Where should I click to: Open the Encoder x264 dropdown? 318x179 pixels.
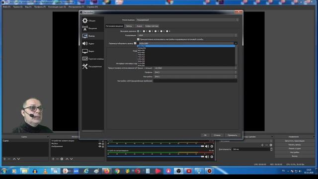(187, 35)
